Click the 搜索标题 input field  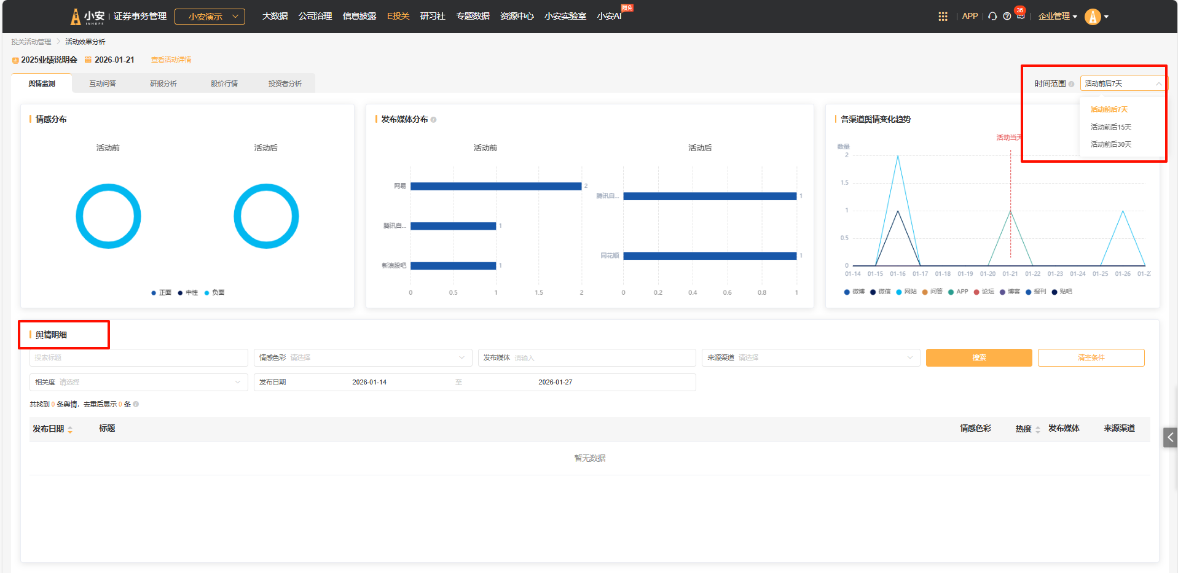(138, 357)
